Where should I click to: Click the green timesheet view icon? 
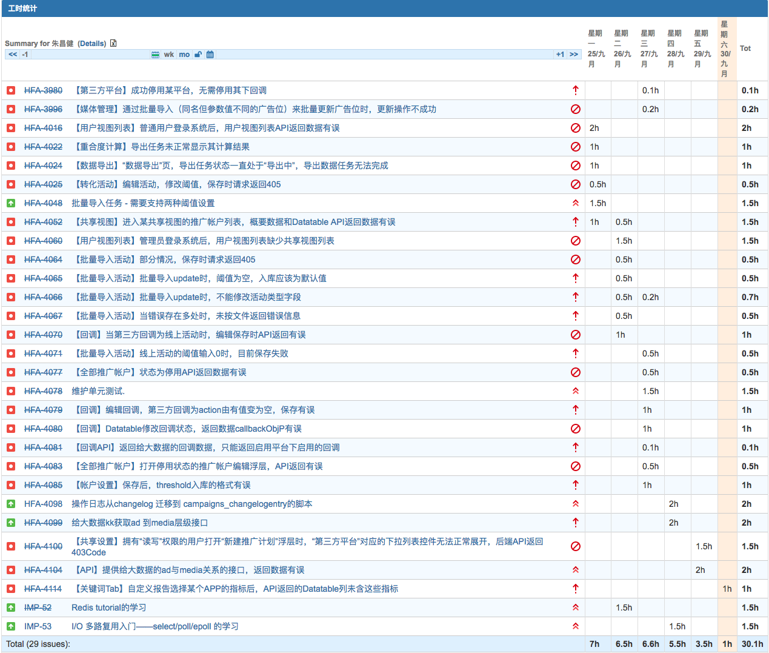click(156, 55)
